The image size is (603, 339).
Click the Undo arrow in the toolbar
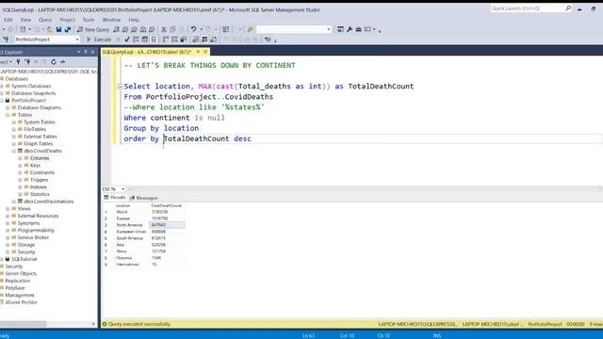[193, 29]
